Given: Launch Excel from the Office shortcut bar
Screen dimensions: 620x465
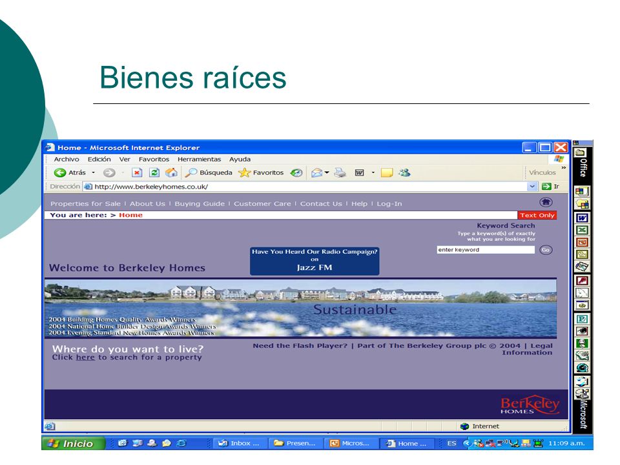Looking at the screenshot, I should (x=582, y=230).
